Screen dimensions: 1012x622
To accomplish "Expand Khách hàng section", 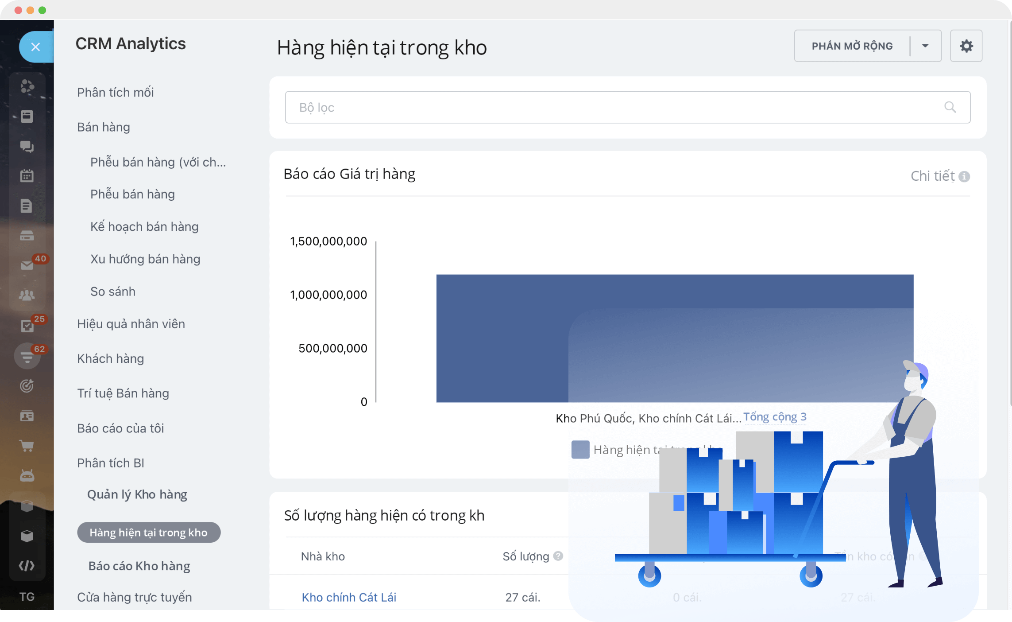I will coord(110,358).
